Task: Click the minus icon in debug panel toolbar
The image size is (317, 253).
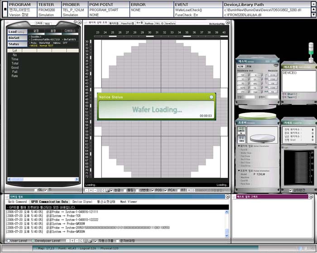Action: (x=77, y=241)
